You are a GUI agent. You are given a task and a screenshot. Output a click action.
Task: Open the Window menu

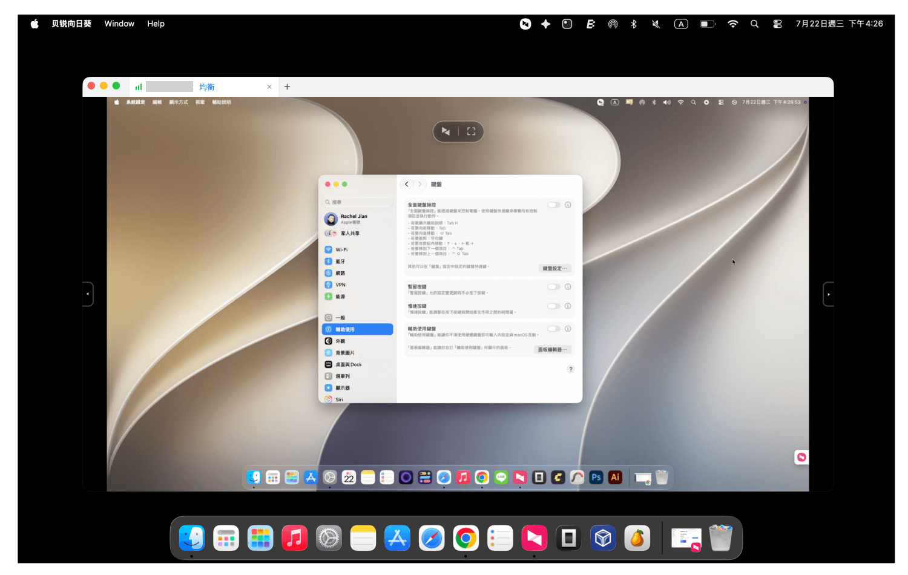(x=119, y=24)
